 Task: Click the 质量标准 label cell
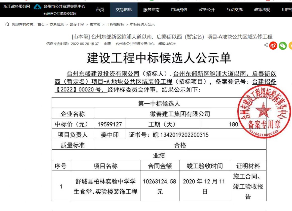click(73, 145)
